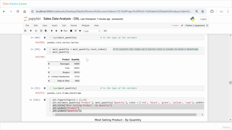Click the Run button

[64, 31]
